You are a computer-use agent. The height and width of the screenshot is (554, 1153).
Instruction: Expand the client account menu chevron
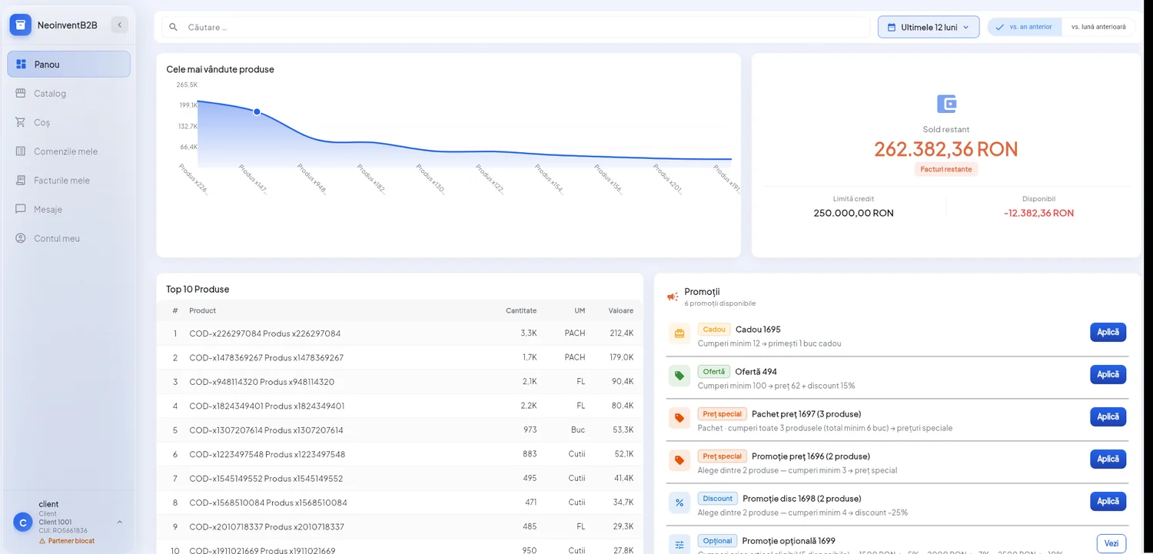pos(120,522)
